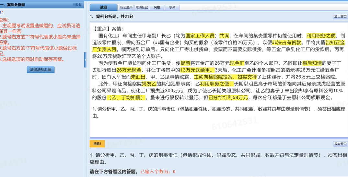Open question 1 link in left panel
The width and height of the screenshot is (348, 177).
pyautogui.click(x=1, y=12)
